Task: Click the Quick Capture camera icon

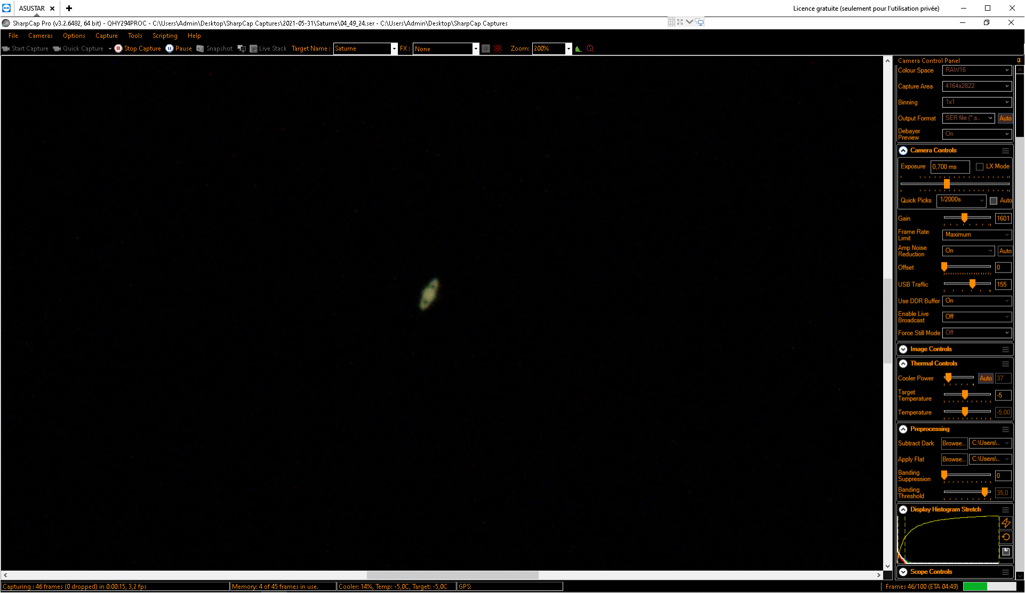Action: pos(57,49)
